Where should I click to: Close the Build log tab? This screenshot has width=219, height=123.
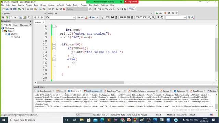pos(81,91)
